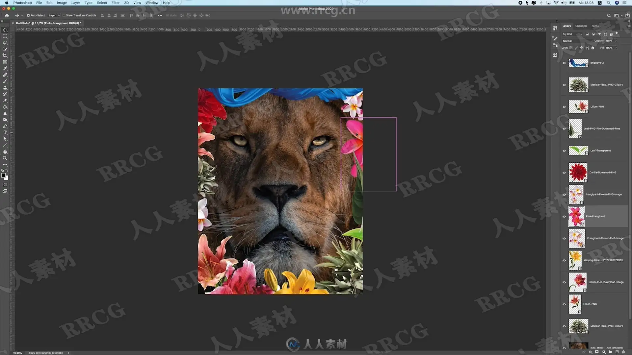This screenshot has height=355, width=632.
Task: Hide the Dahlia-Download-PNG layer
Action: coord(564,173)
